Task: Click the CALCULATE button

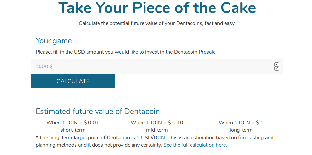Action: click(x=73, y=81)
